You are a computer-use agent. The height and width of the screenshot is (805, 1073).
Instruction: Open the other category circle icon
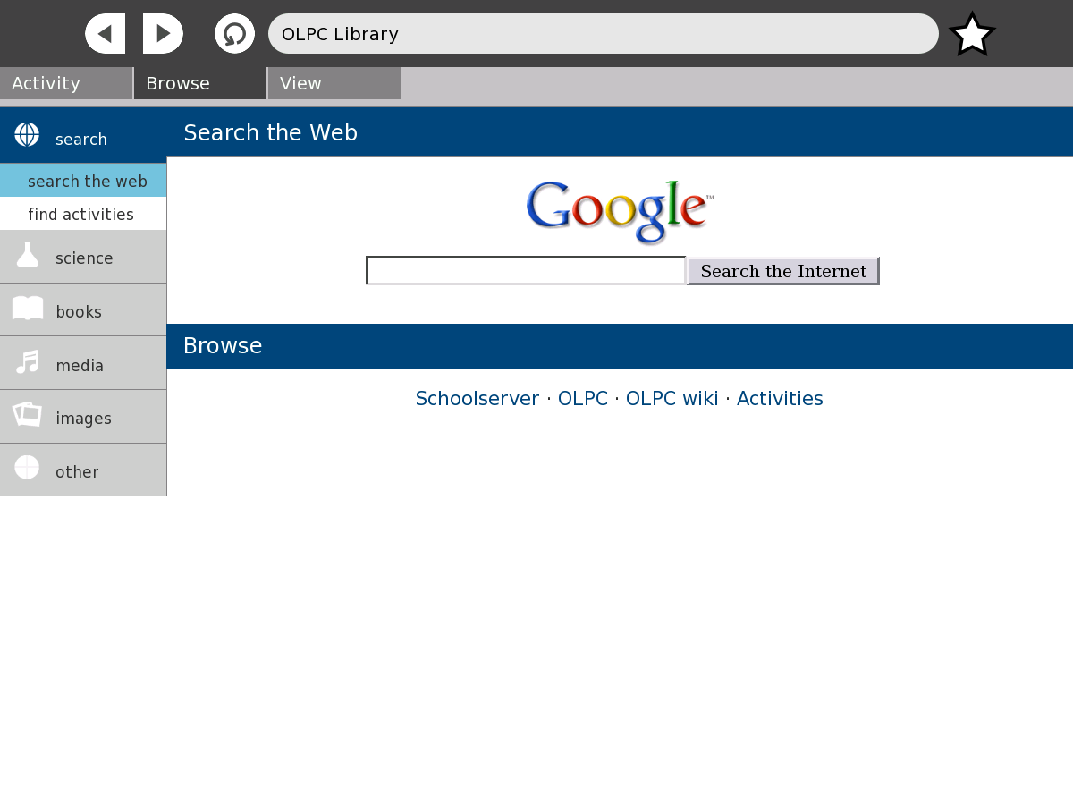coord(27,468)
